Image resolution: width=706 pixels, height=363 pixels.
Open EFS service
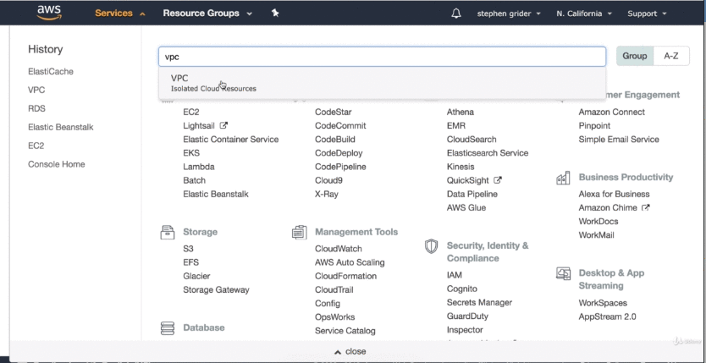[x=191, y=262]
